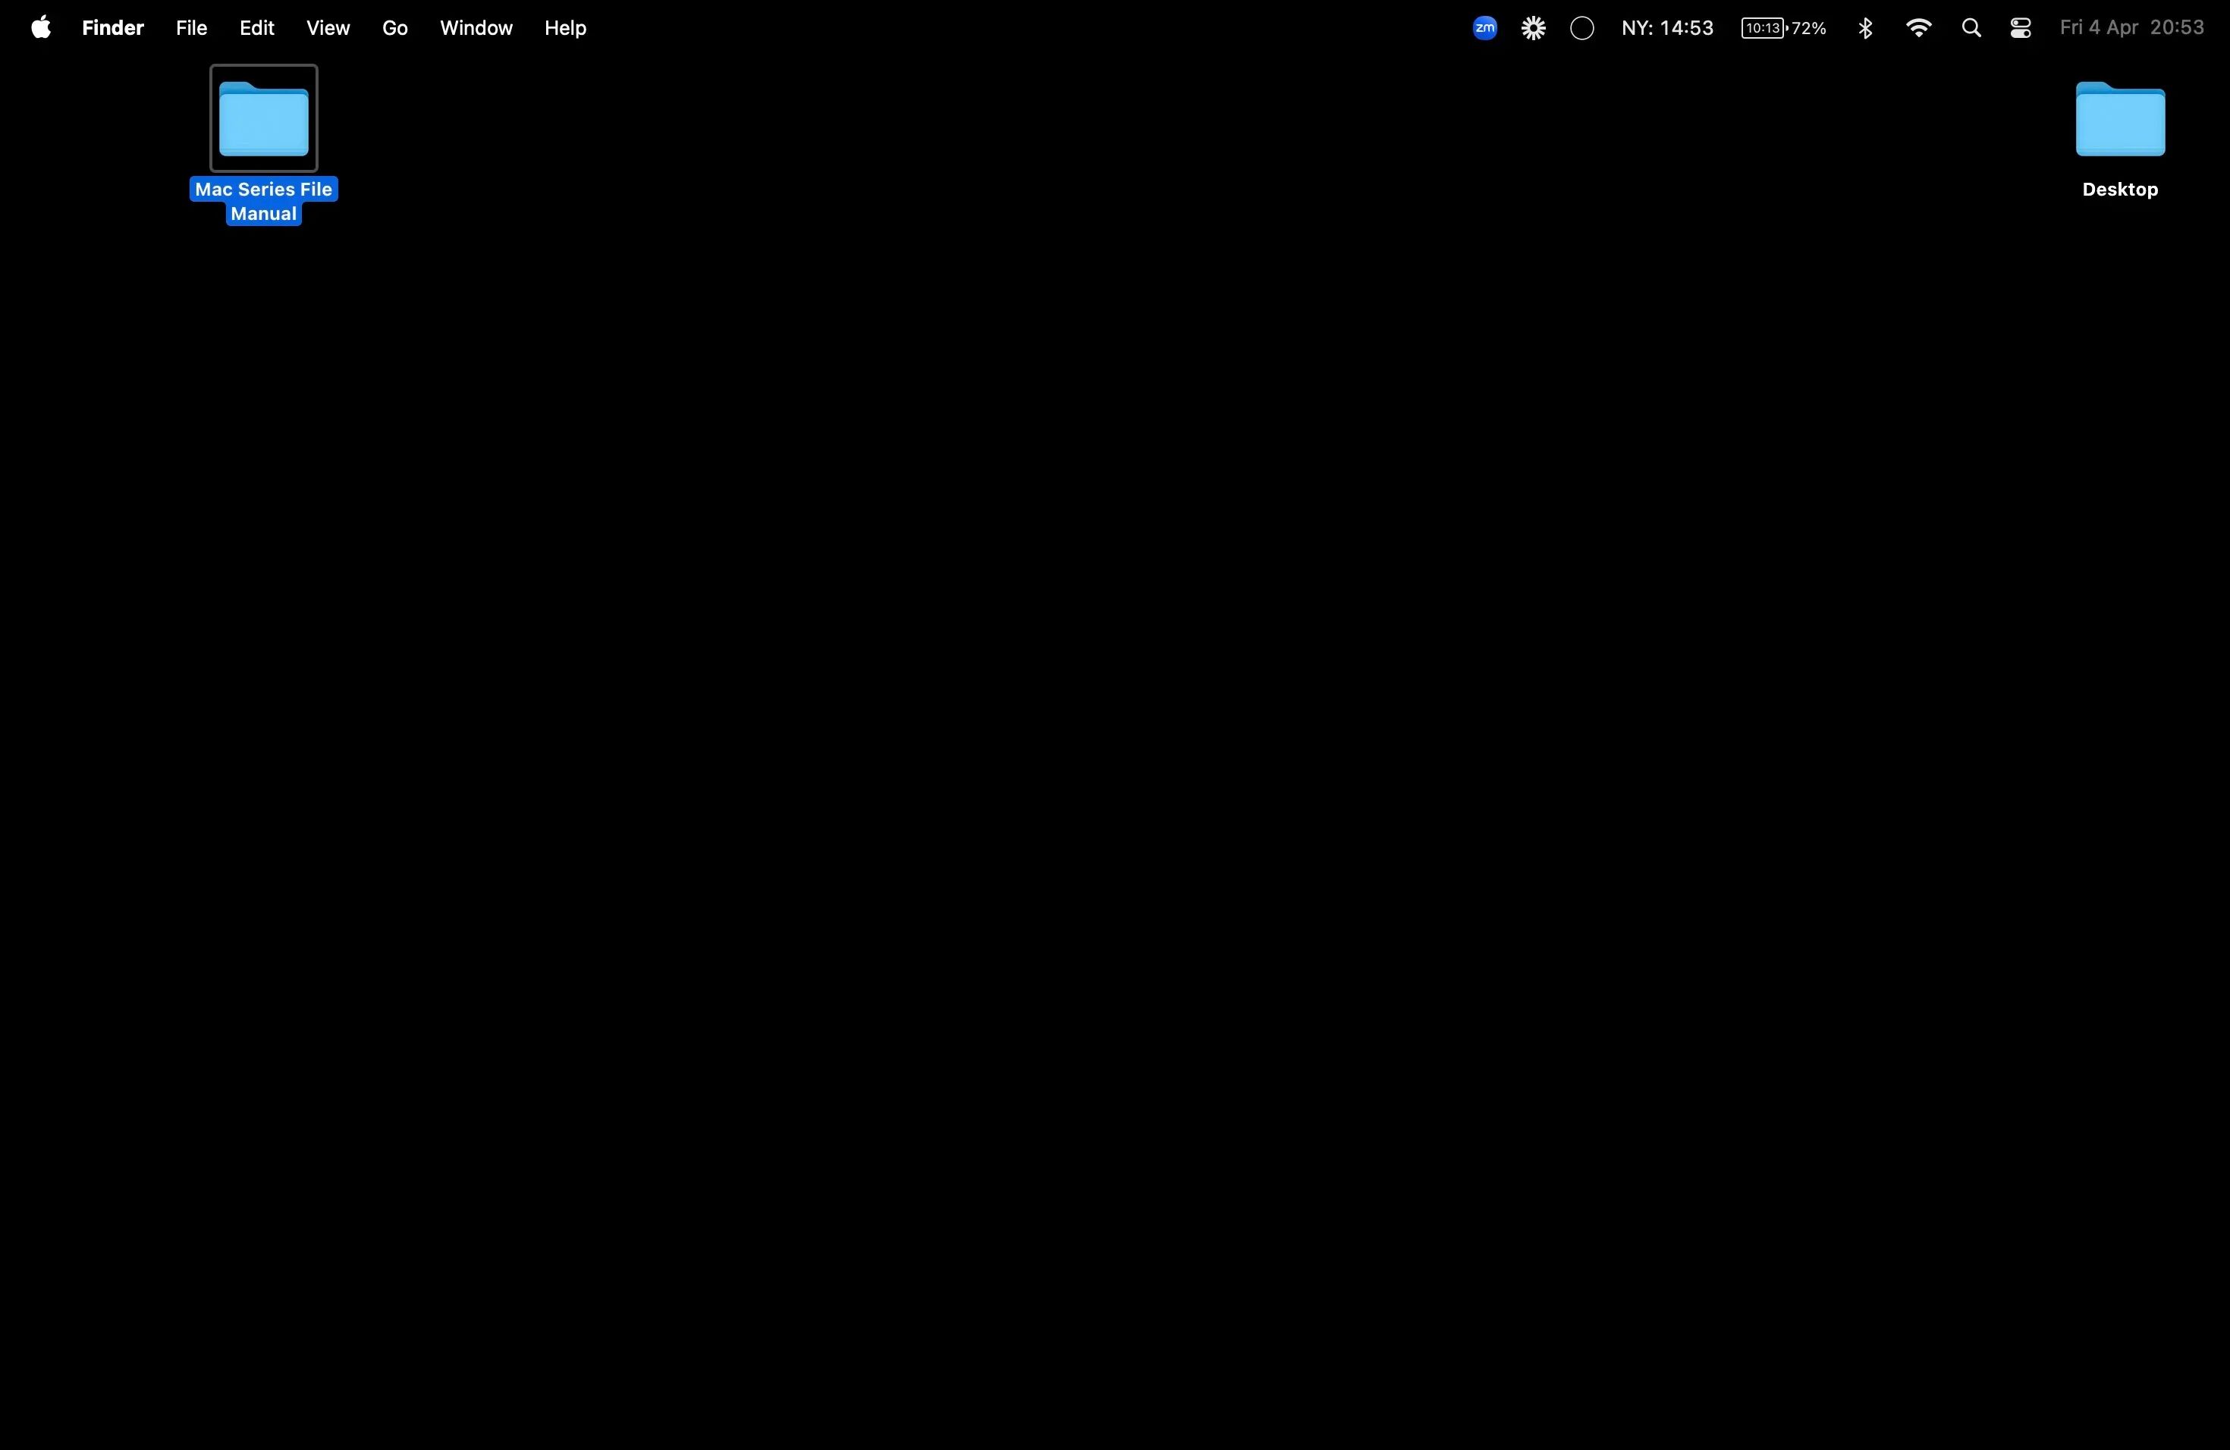
Task: Open the Wi-Fi status menu
Action: coord(1918,28)
